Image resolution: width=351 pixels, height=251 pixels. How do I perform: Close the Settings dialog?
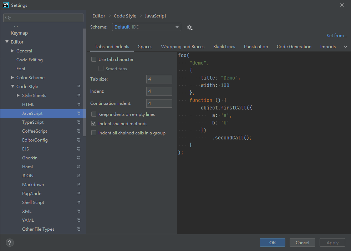342,5
